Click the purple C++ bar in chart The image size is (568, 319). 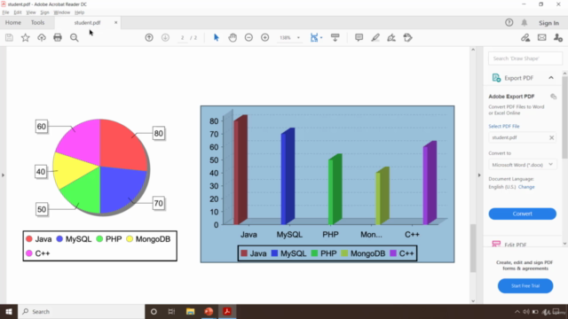tap(430, 183)
